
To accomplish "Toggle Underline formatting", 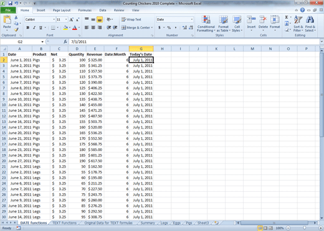I will tap(40, 27).
